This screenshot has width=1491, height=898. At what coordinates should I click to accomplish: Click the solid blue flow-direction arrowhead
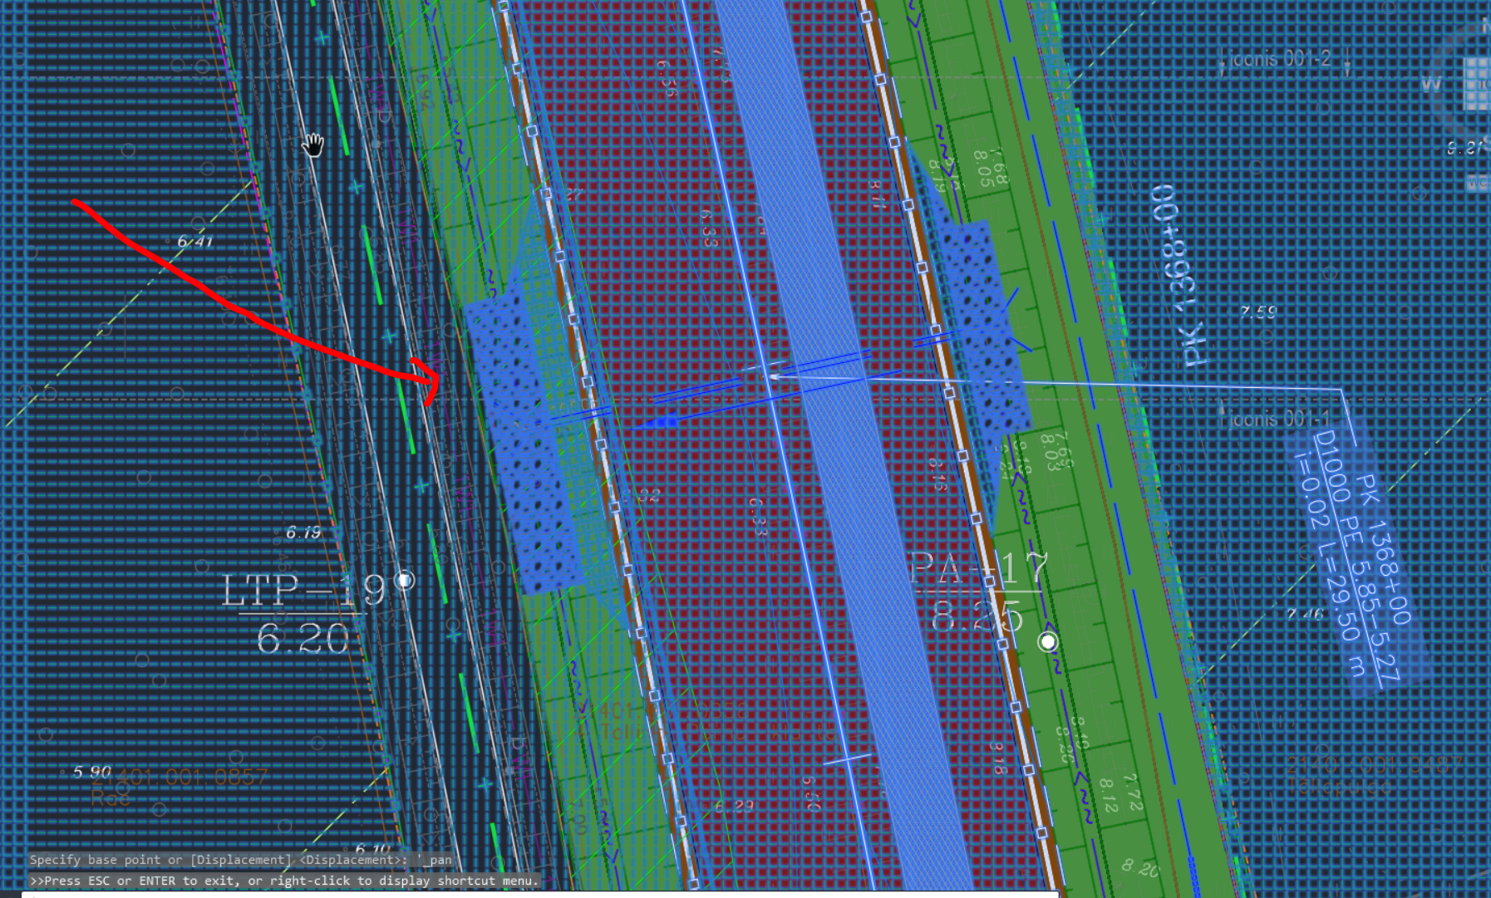click(x=661, y=423)
